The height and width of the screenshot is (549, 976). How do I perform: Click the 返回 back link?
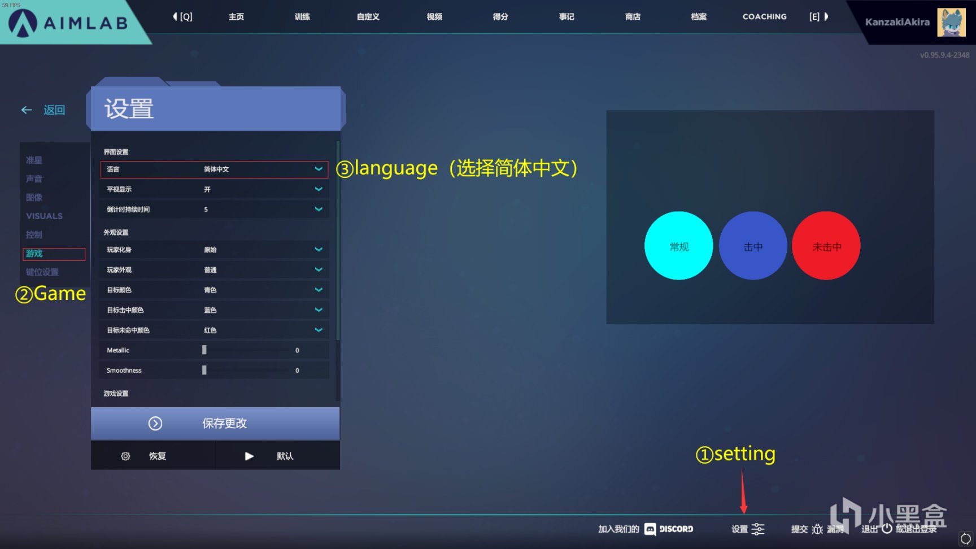[x=54, y=110]
